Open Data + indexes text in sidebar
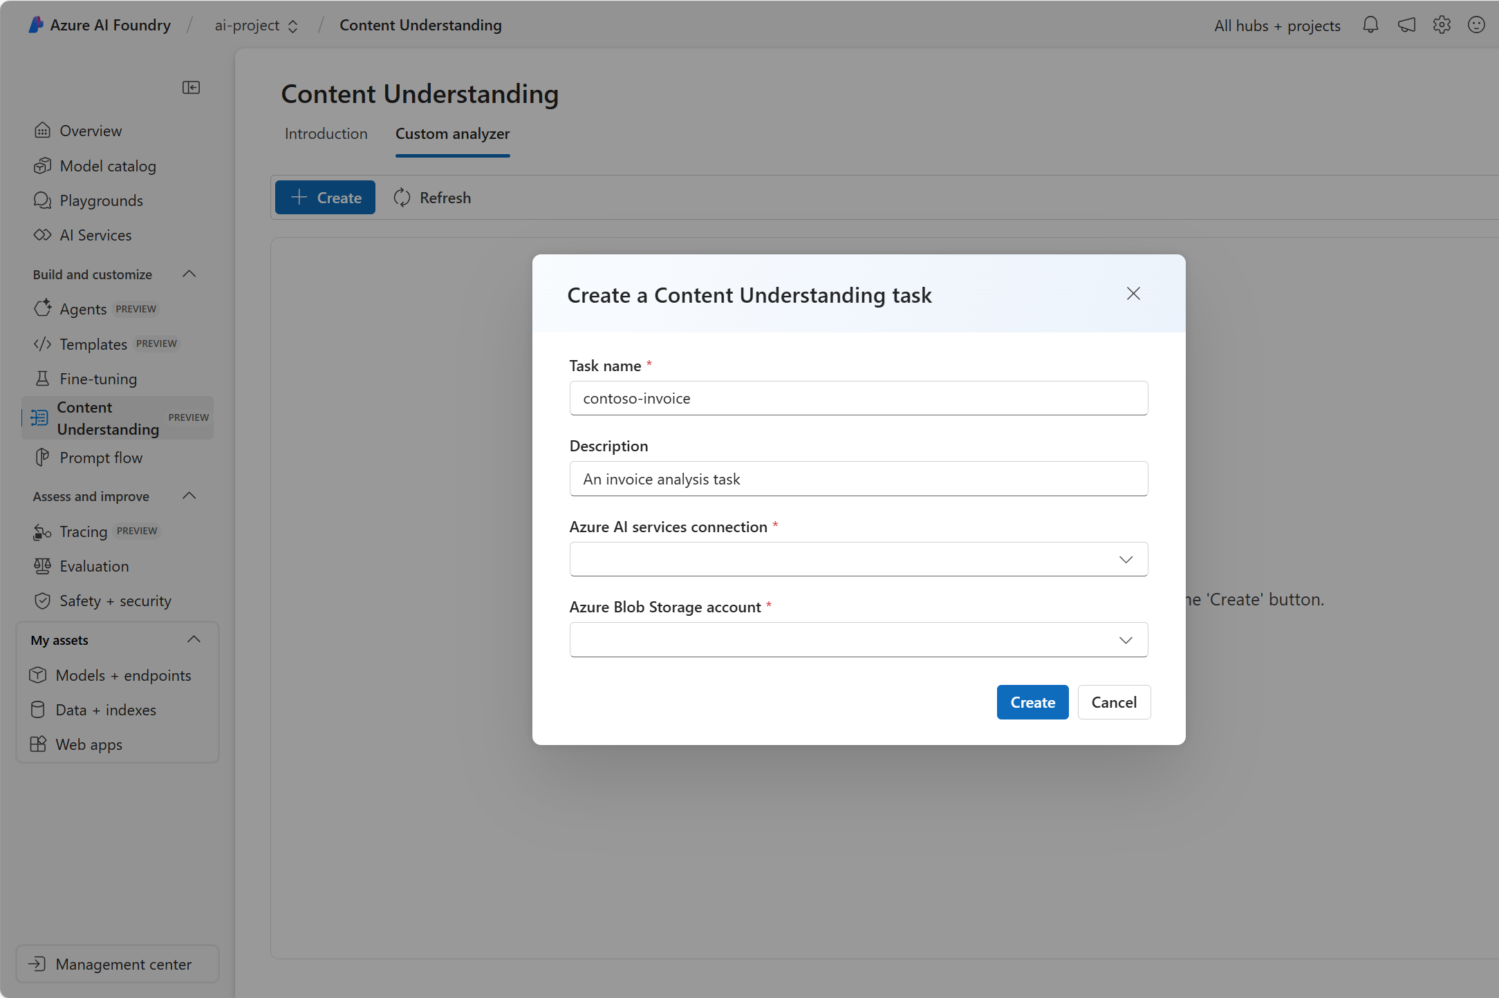 (106, 710)
